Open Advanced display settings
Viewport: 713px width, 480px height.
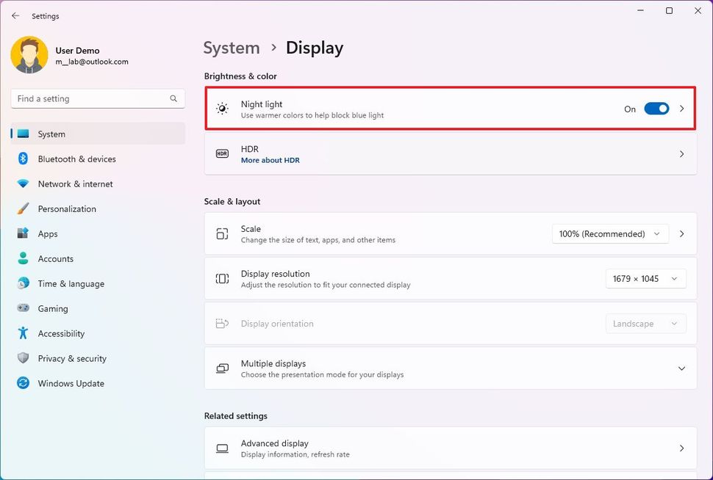click(451, 448)
